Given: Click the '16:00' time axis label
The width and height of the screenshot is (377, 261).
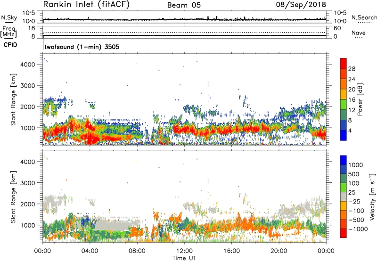Looking at the screenshot, I should click(x=231, y=251).
